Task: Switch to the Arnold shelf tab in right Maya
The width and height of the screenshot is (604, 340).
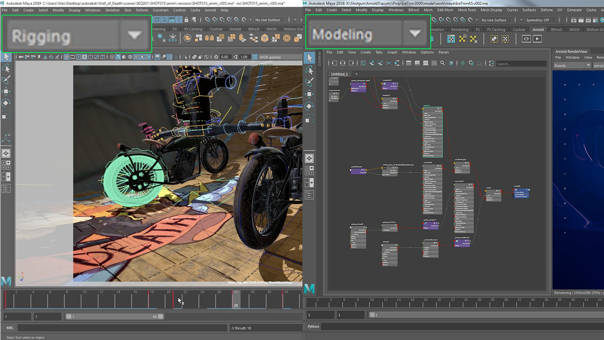Action: (538, 29)
